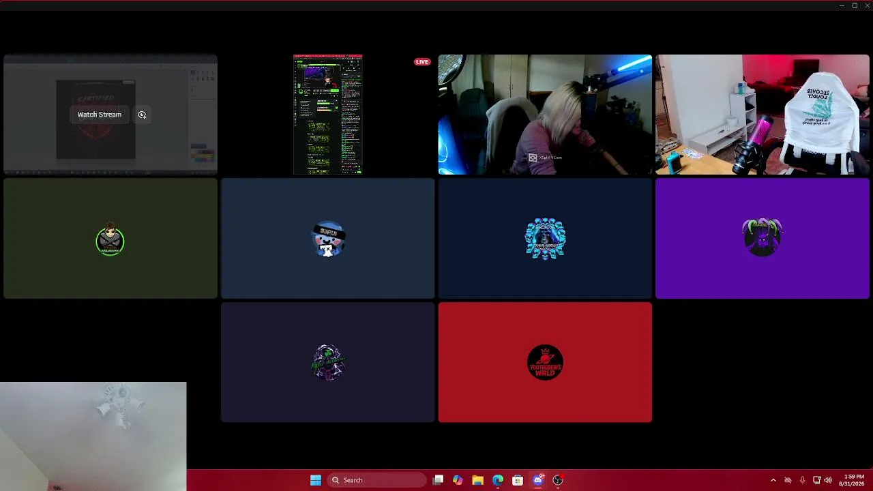The height and width of the screenshot is (491, 873).
Task: Click the microphone tray icon
Action: click(x=802, y=480)
